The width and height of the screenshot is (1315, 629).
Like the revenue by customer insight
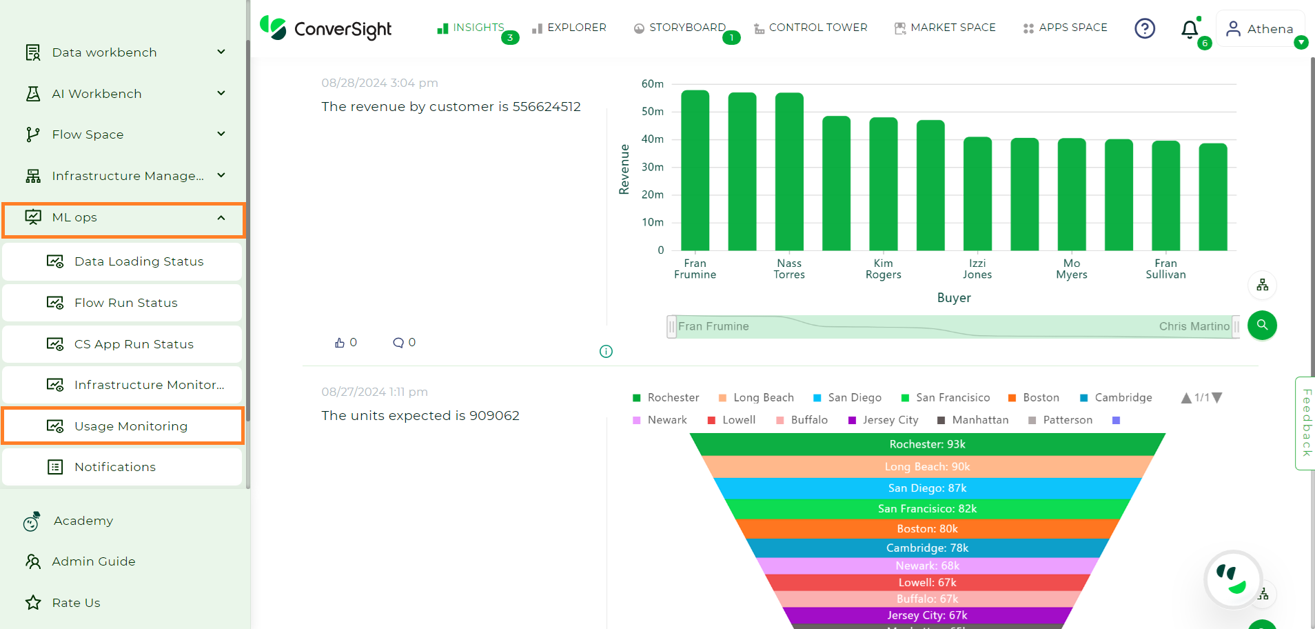(x=340, y=343)
